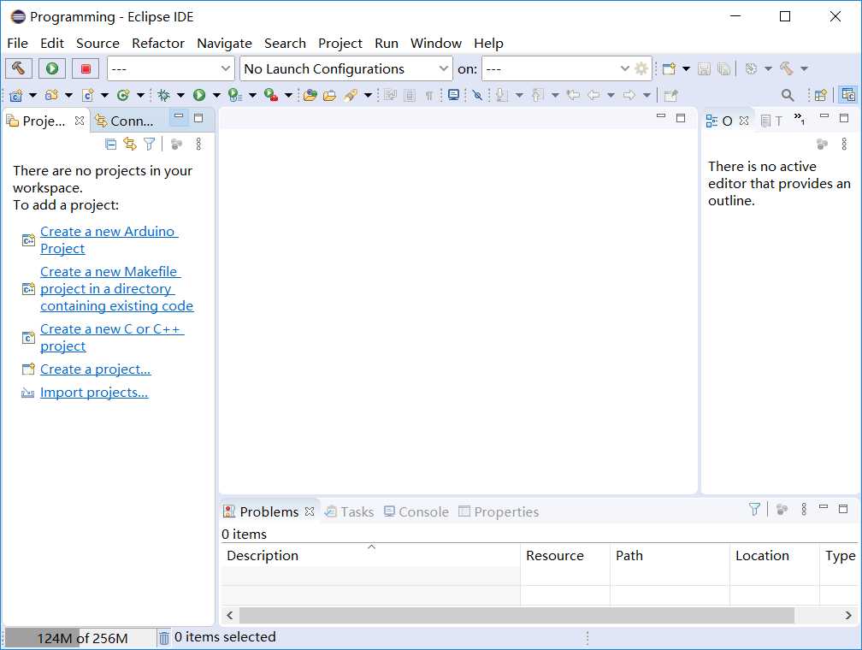Click the Back navigation arrow
The width and height of the screenshot is (862, 650).
pyautogui.click(x=593, y=95)
